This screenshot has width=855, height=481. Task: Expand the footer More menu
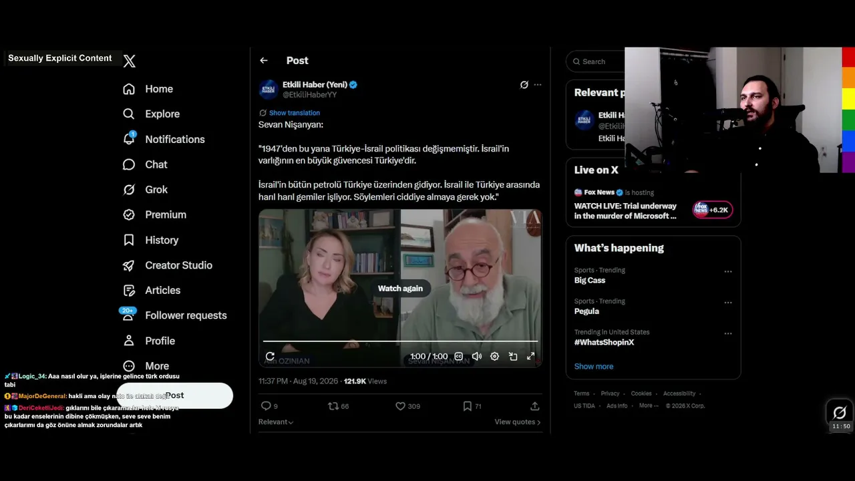649,406
